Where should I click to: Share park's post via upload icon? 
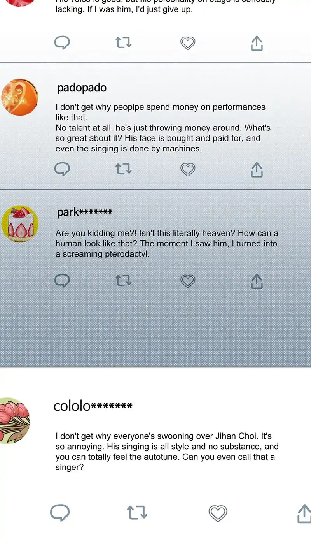pos(257,281)
